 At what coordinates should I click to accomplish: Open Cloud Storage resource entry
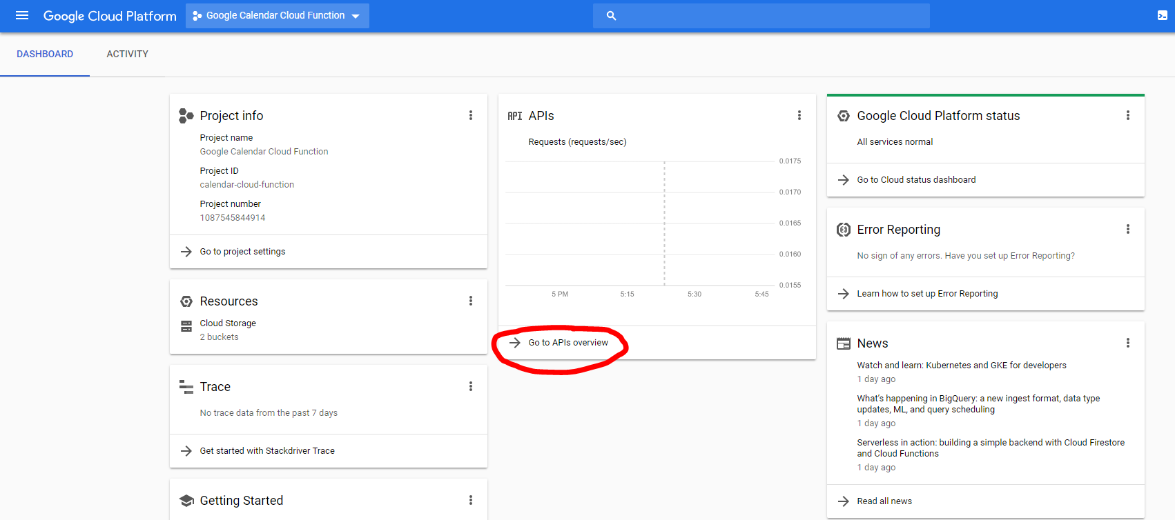click(x=228, y=323)
